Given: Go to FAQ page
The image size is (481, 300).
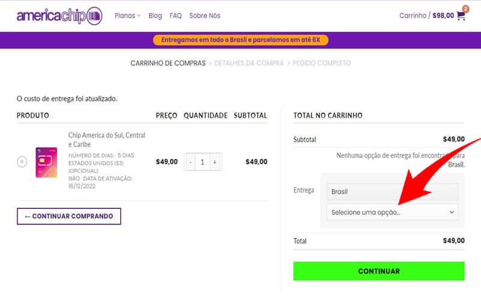Looking at the screenshot, I should [176, 16].
